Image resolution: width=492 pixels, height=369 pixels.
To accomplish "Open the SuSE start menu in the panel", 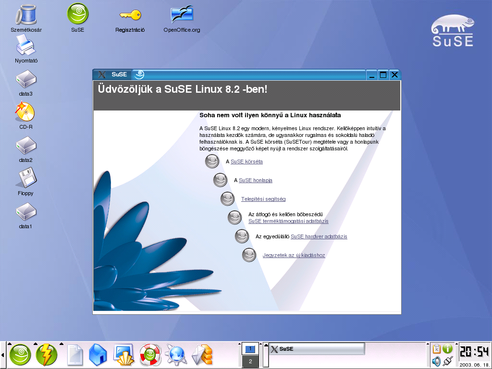I will click(20, 355).
